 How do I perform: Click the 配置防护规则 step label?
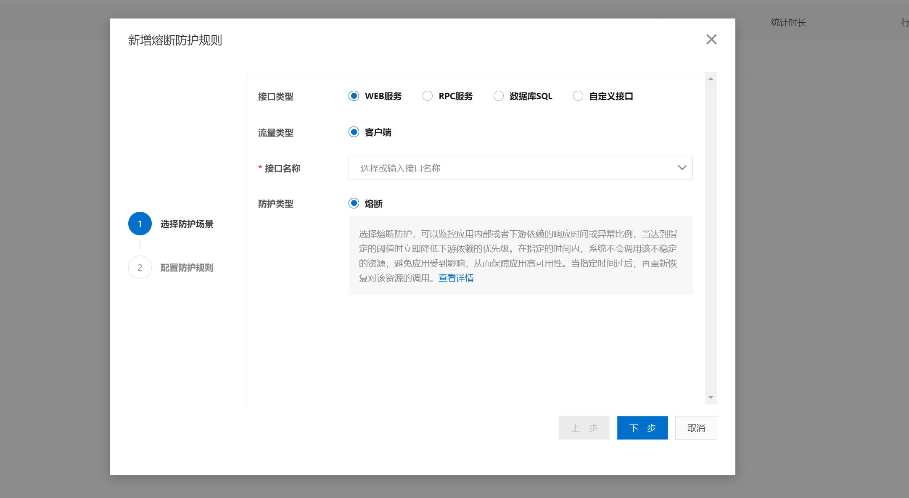[x=187, y=268]
